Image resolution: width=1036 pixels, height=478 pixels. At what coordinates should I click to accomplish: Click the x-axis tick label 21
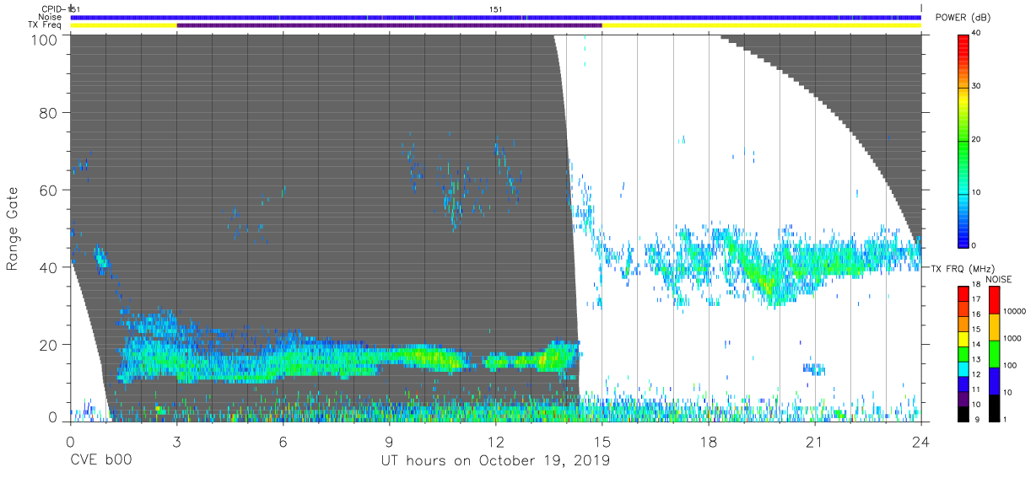[815, 442]
